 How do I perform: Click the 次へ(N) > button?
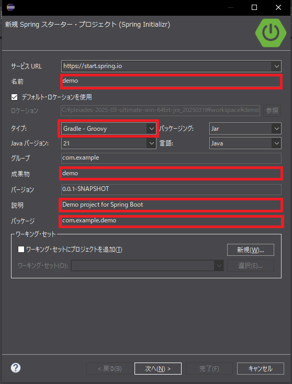[x=158, y=369]
